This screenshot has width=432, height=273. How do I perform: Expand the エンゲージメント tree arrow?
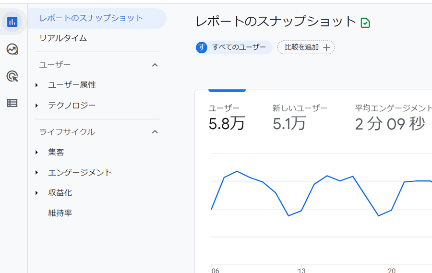point(36,173)
